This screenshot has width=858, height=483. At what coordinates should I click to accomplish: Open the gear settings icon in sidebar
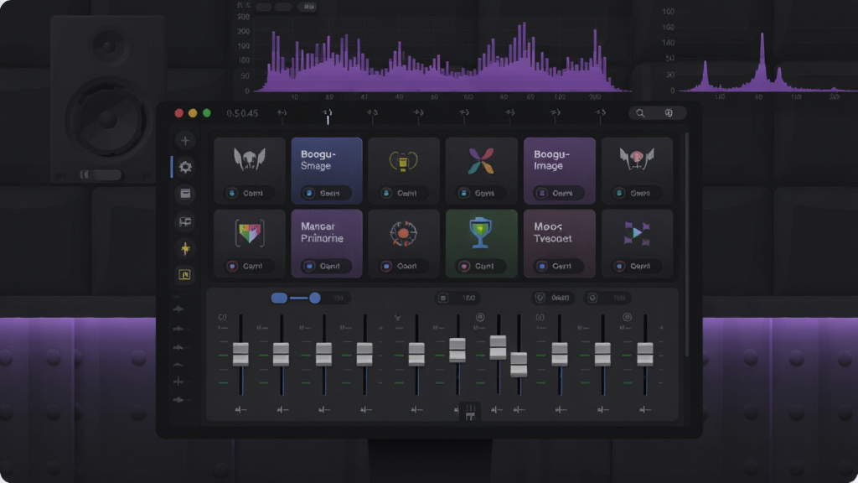[x=185, y=167]
